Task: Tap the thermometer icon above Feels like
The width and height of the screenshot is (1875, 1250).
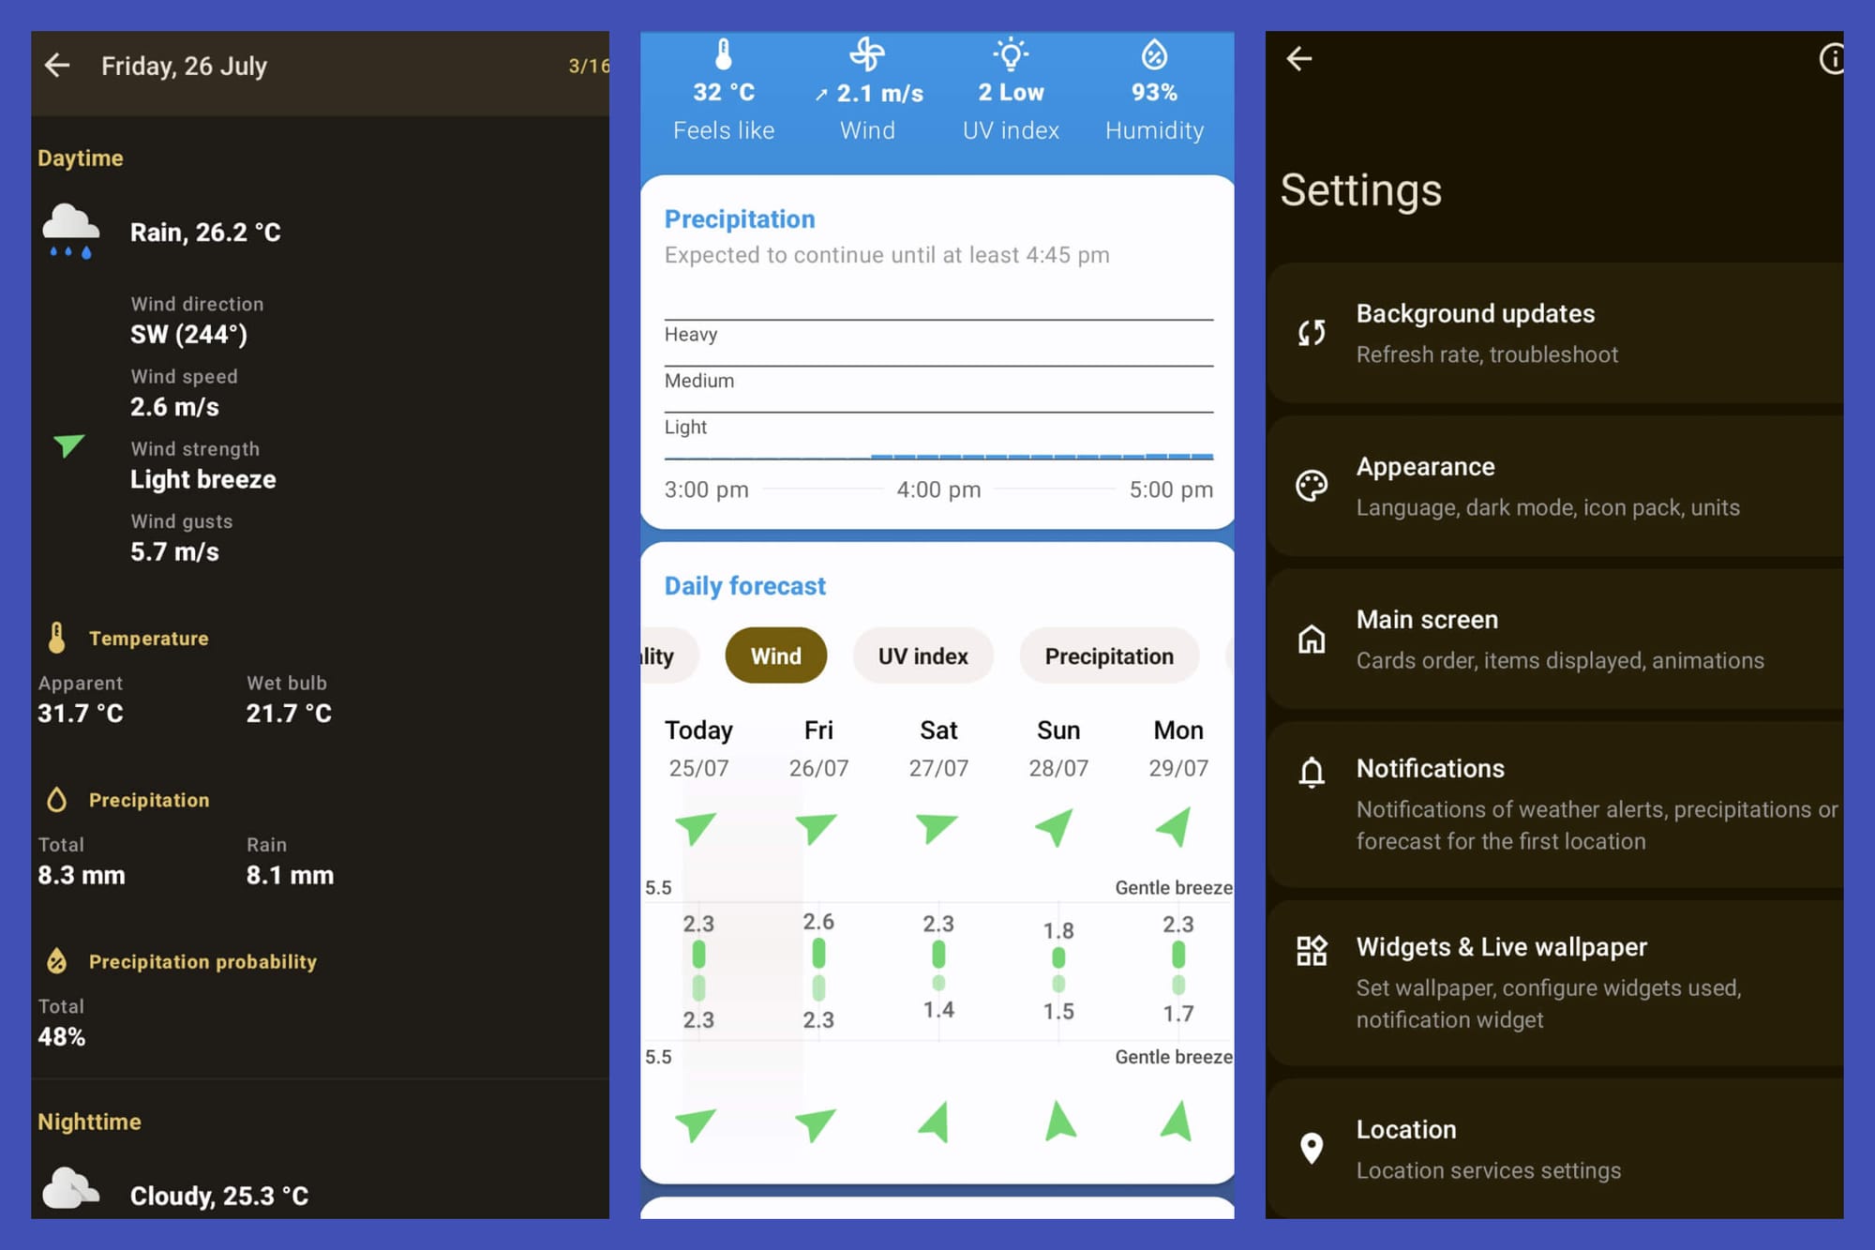Action: pos(722,53)
